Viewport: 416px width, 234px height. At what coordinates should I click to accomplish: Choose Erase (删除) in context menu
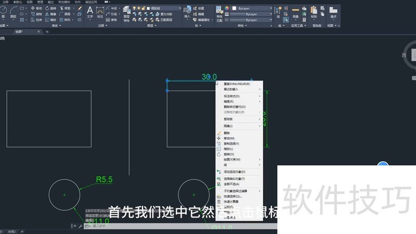click(239, 133)
